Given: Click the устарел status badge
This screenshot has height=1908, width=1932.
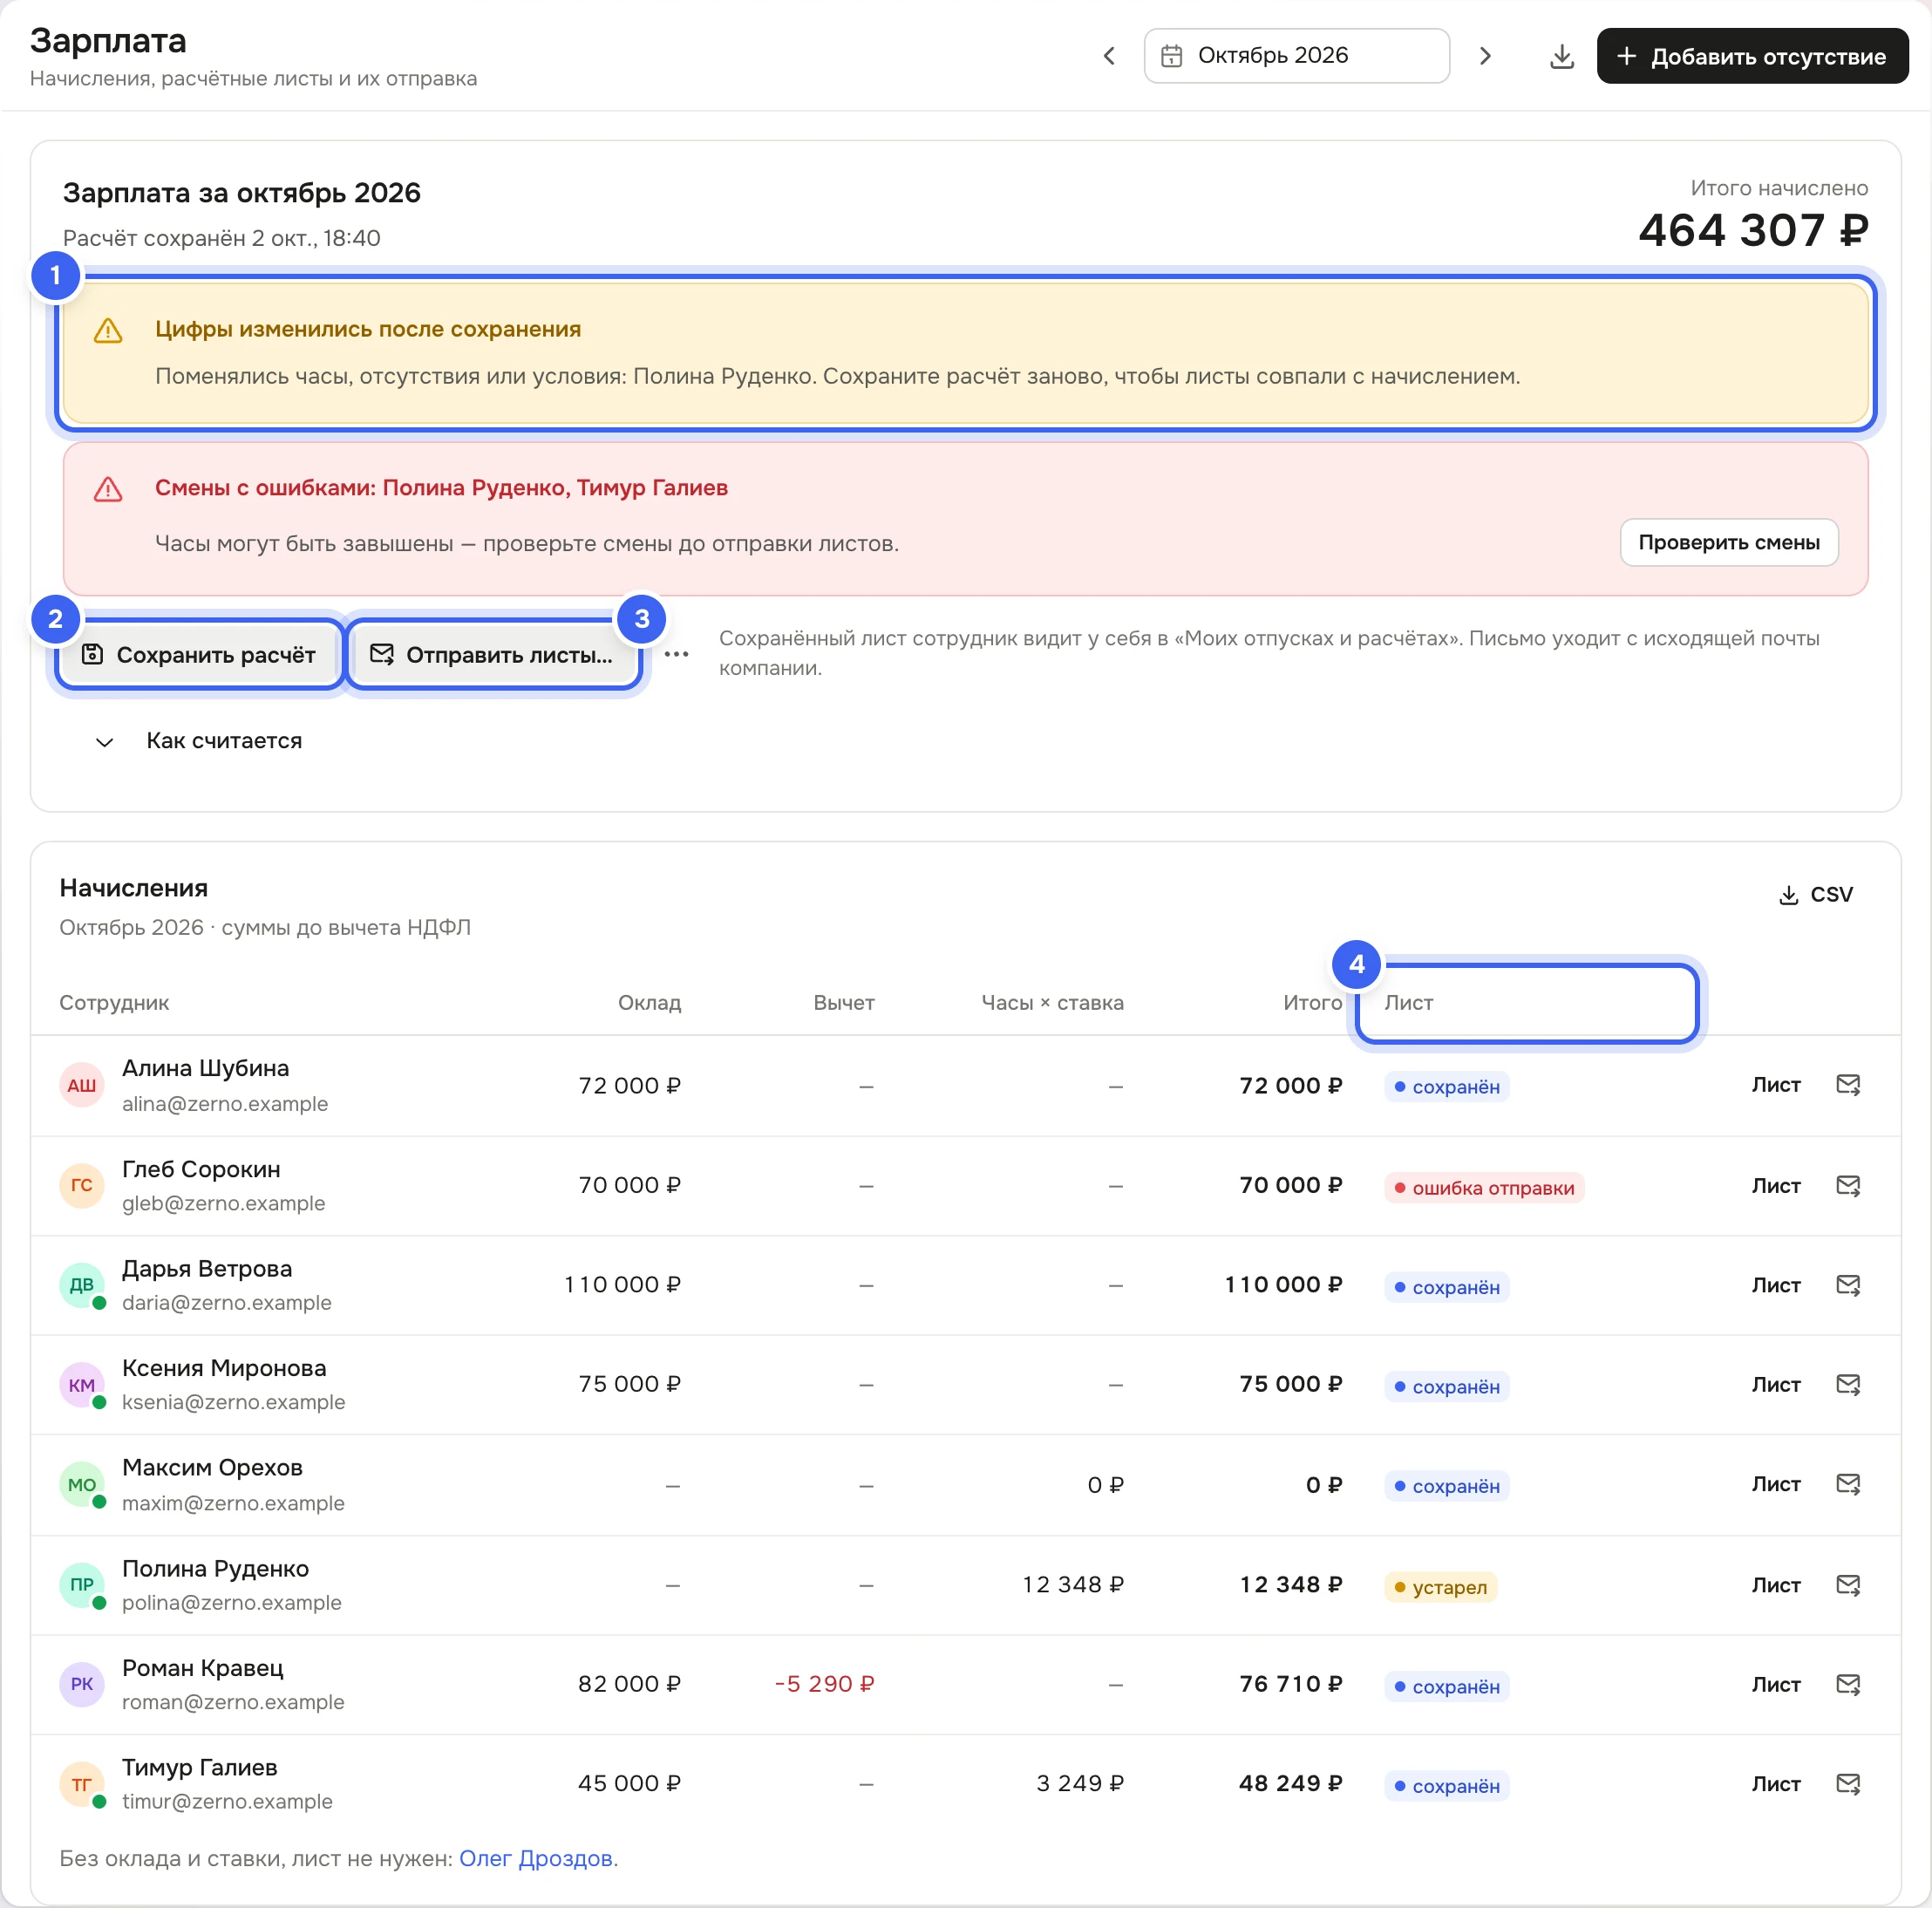Looking at the screenshot, I should coord(1440,1587).
